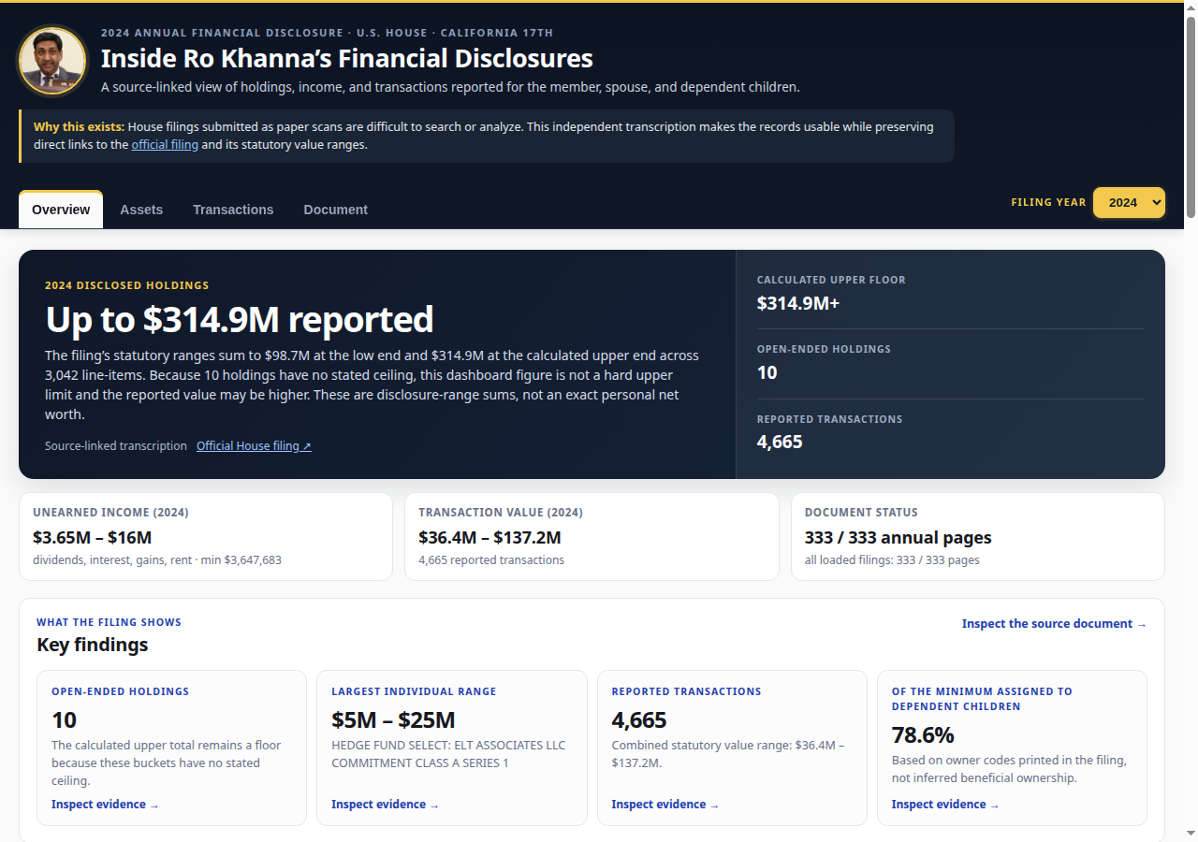
Task: Inspect evidence for Largest Individual Range
Action: [385, 805]
